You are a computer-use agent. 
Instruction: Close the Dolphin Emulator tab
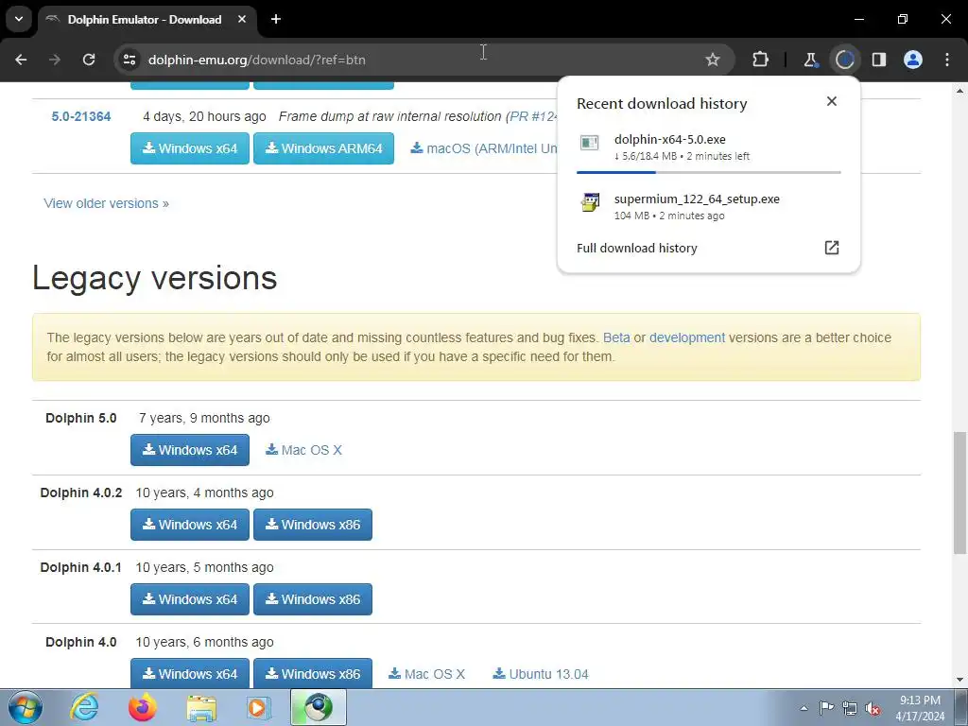coord(242,19)
